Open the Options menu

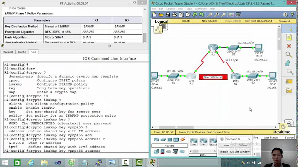(171, 9)
